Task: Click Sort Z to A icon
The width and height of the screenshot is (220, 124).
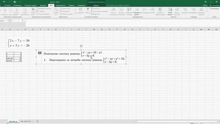Action: point(76,13)
